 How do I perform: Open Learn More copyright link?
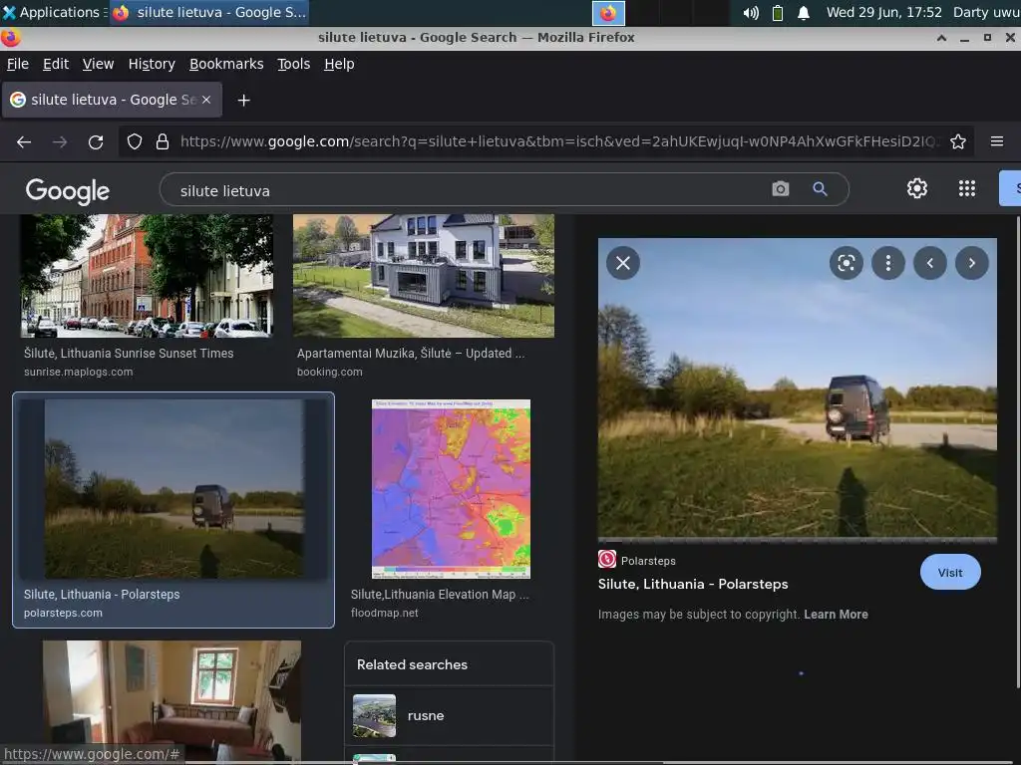coord(836,614)
